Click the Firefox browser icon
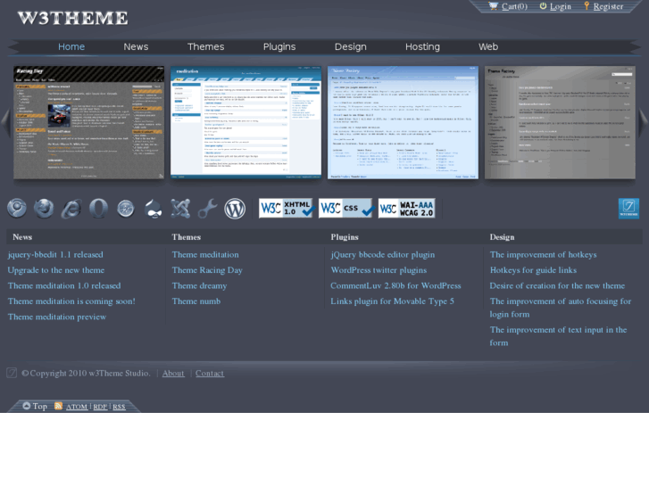This screenshot has height=486, width=649. pos(44,208)
